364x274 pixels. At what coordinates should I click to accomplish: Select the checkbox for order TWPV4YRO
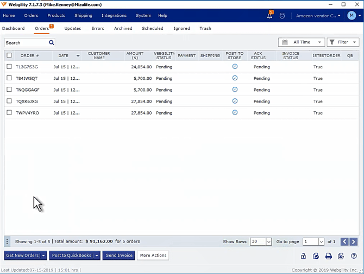(9, 113)
